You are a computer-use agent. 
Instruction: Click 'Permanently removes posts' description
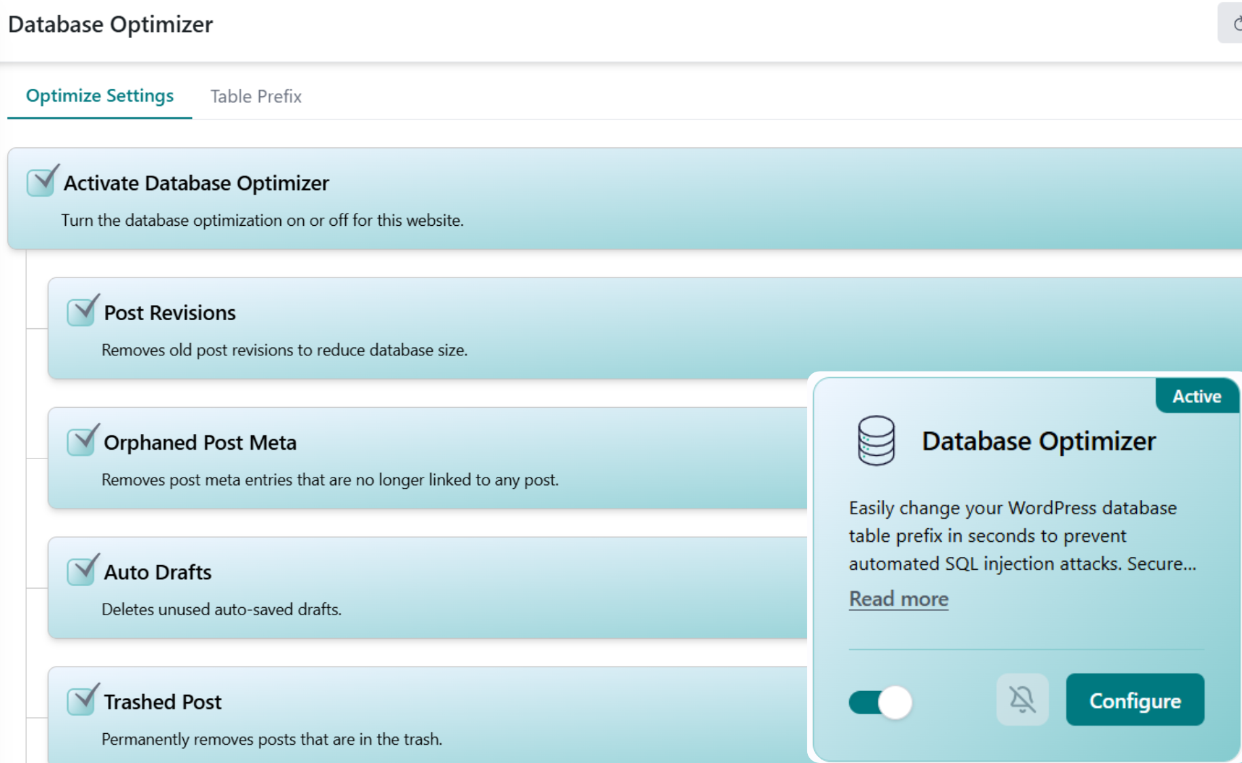272,739
